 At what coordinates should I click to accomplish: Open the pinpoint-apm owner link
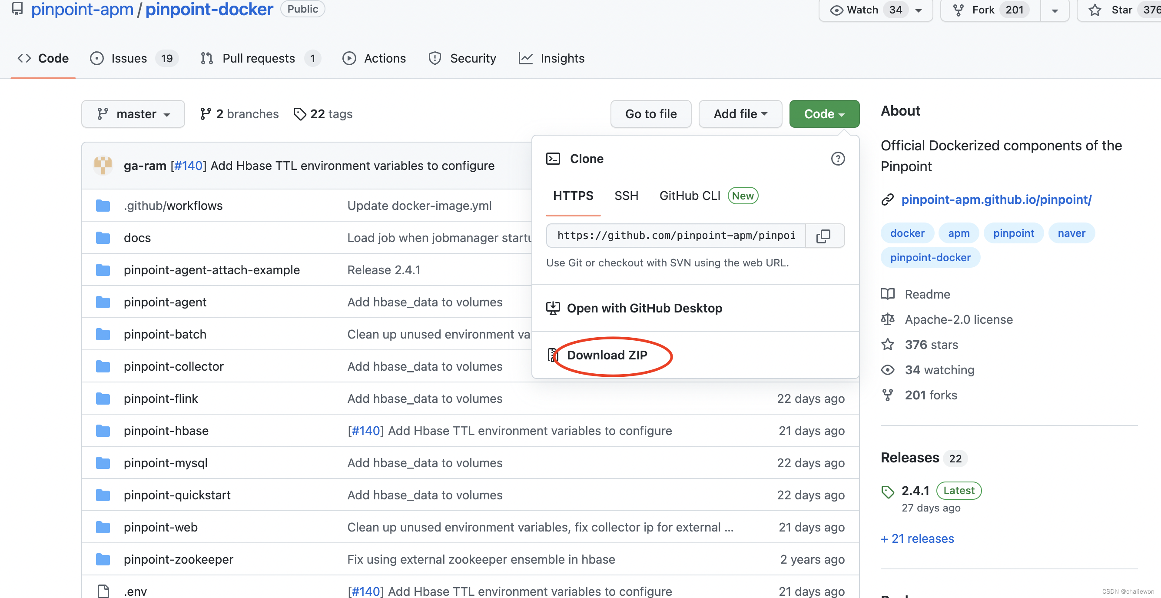click(x=82, y=9)
